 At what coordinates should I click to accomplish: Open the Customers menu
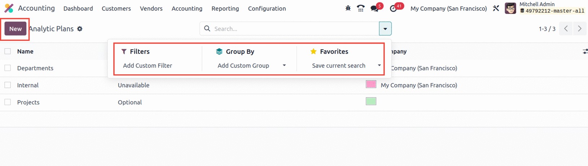click(116, 8)
